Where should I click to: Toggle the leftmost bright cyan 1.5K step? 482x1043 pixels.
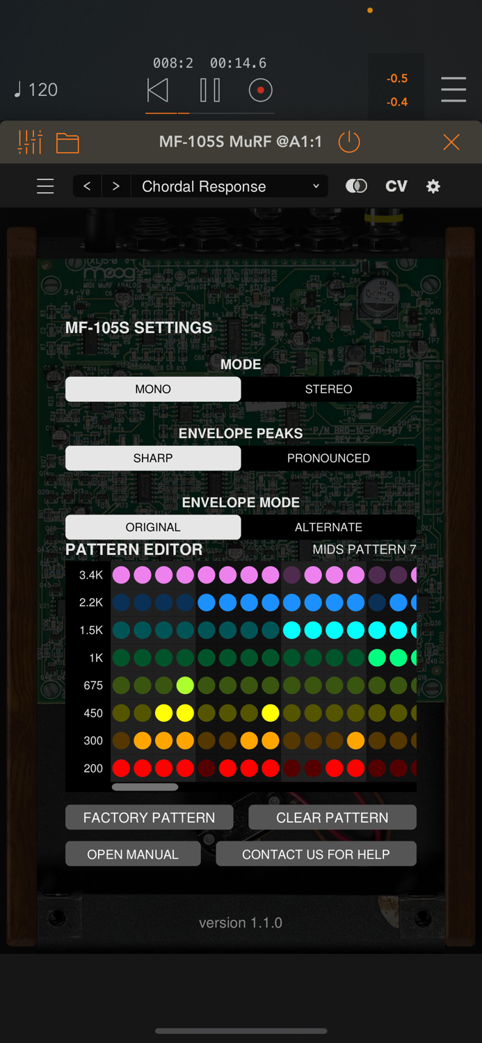pos(291,630)
